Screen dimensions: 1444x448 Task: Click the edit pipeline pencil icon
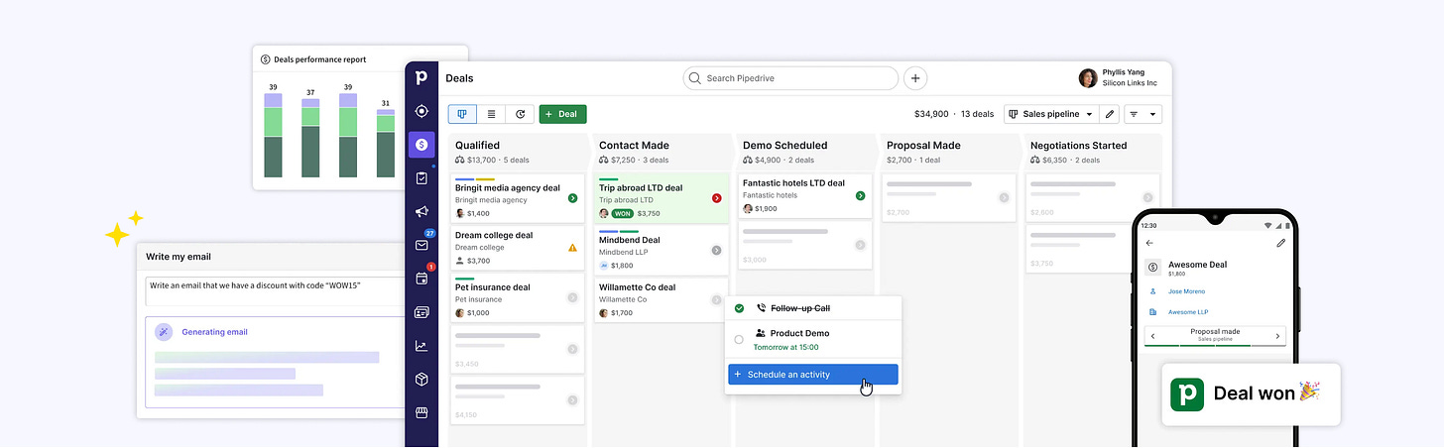click(x=1110, y=114)
